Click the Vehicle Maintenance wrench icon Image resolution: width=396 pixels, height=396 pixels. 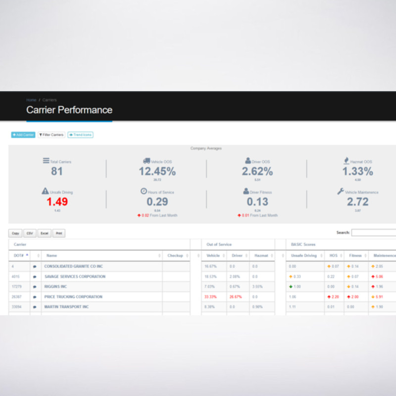click(341, 191)
